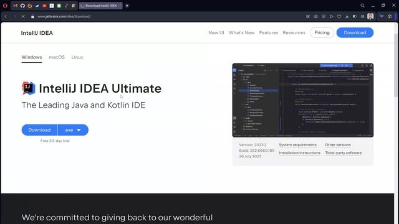This screenshot has width=399, height=224.
Task: Open the pinned red YouTube-style tab
Action: tap(44, 6)
